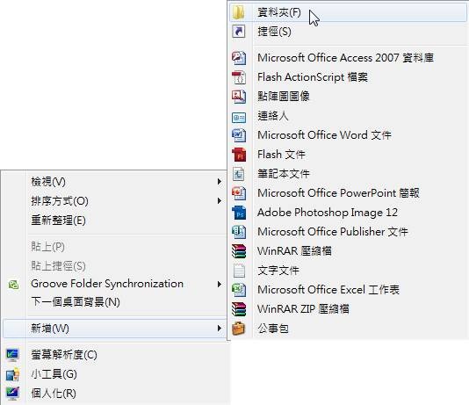Image resolution: width=469 pixels, height=405 pixels.
Task: Select Microsoft Office PowerPoint 簡報
Action: coord(348,193)
